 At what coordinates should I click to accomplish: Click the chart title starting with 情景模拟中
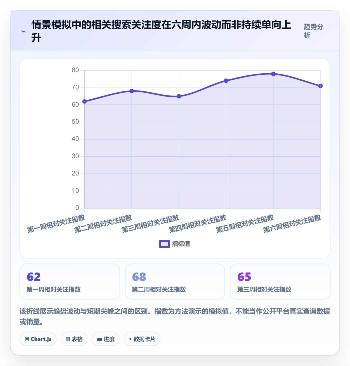161,31
